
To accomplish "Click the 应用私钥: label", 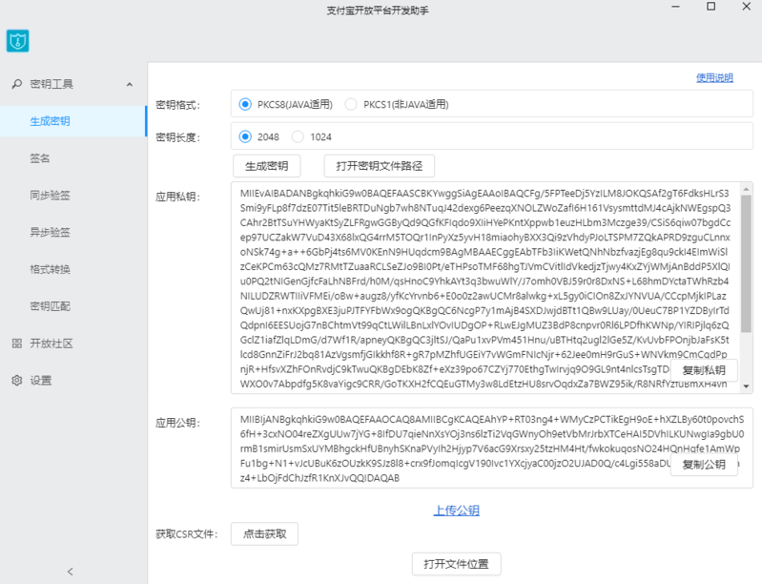I will pos(178,197).
